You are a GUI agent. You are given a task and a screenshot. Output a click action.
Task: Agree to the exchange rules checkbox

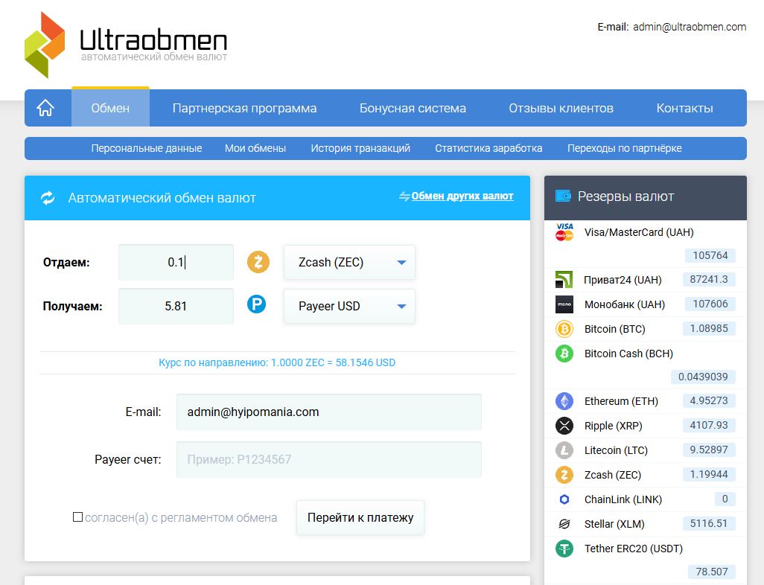click(x=77, y=517)
